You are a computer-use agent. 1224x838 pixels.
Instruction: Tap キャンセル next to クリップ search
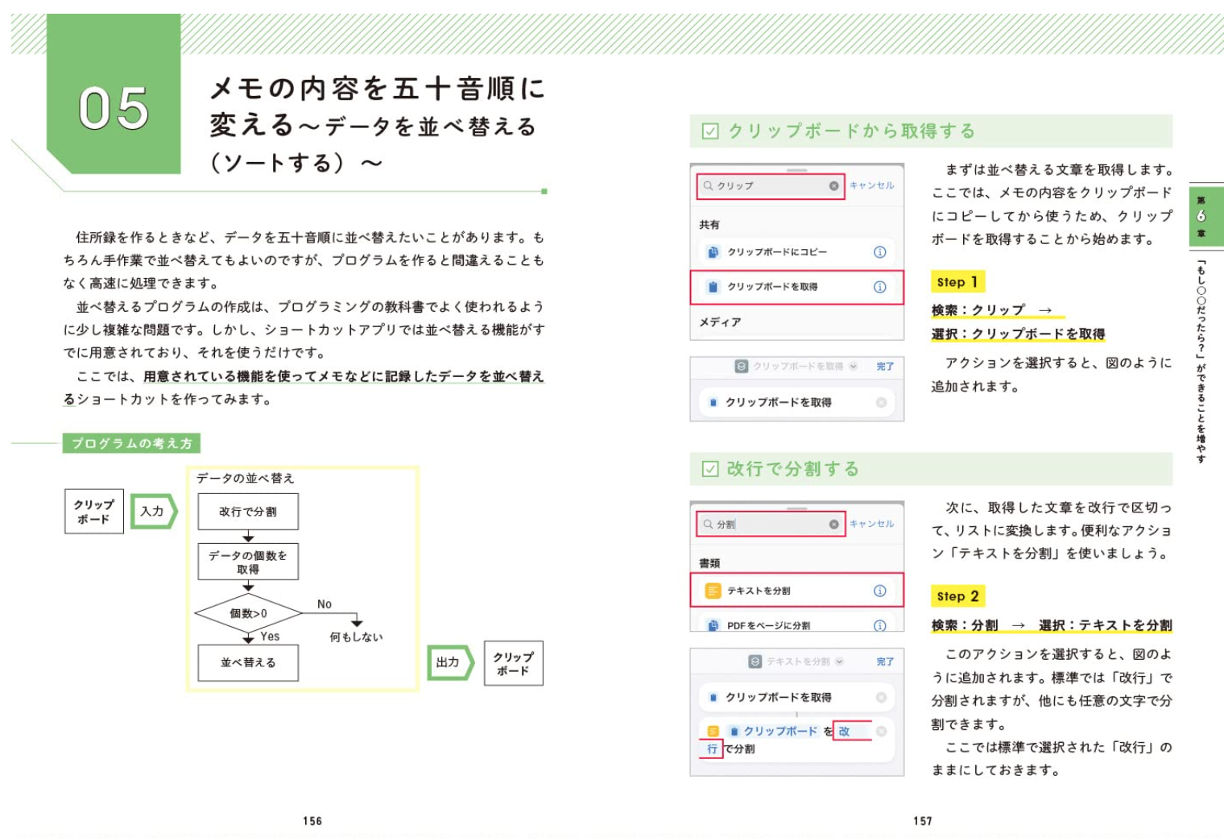[871, 186]
